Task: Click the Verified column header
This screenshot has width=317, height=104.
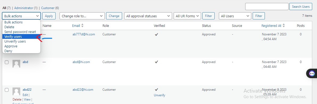Action: pyautogui.click(x=159, y=26)
